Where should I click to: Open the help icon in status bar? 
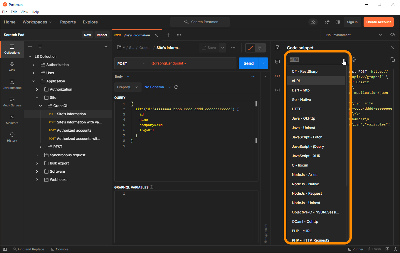point(396,249)
